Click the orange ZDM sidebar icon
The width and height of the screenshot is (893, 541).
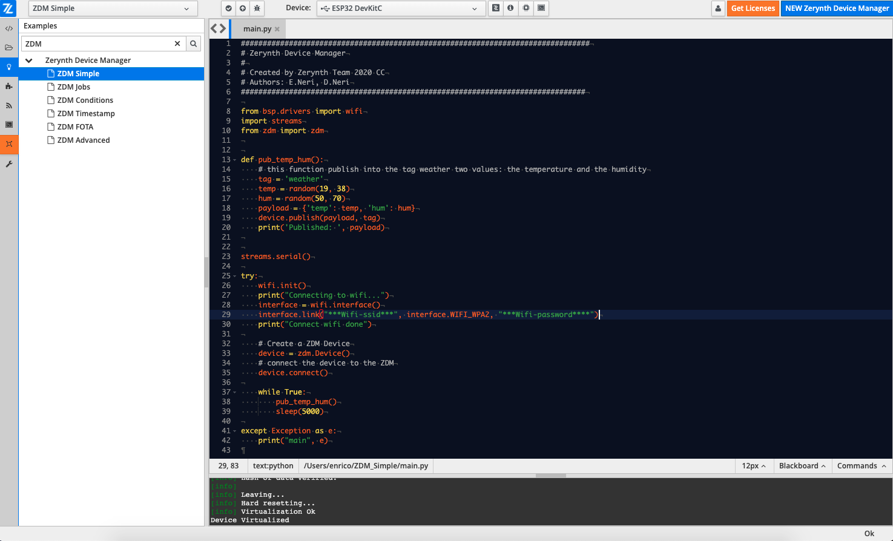click(9, 144)
